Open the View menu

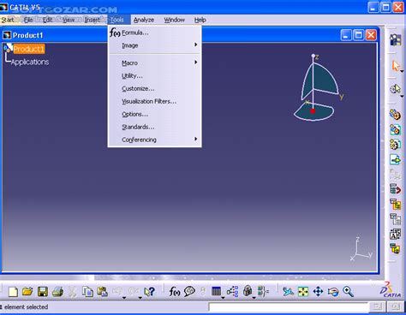[x=69, y=20]
